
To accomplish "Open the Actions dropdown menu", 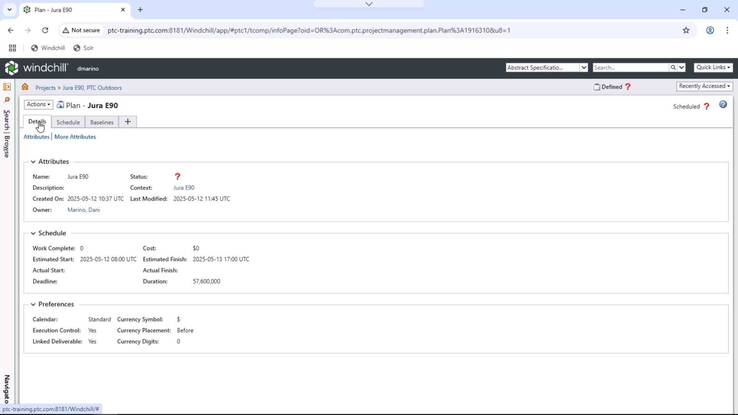I will coord(38,105).
